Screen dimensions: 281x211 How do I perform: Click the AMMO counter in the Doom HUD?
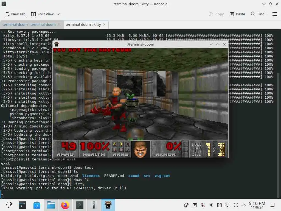pyautogui.click(x=66, y=149)
